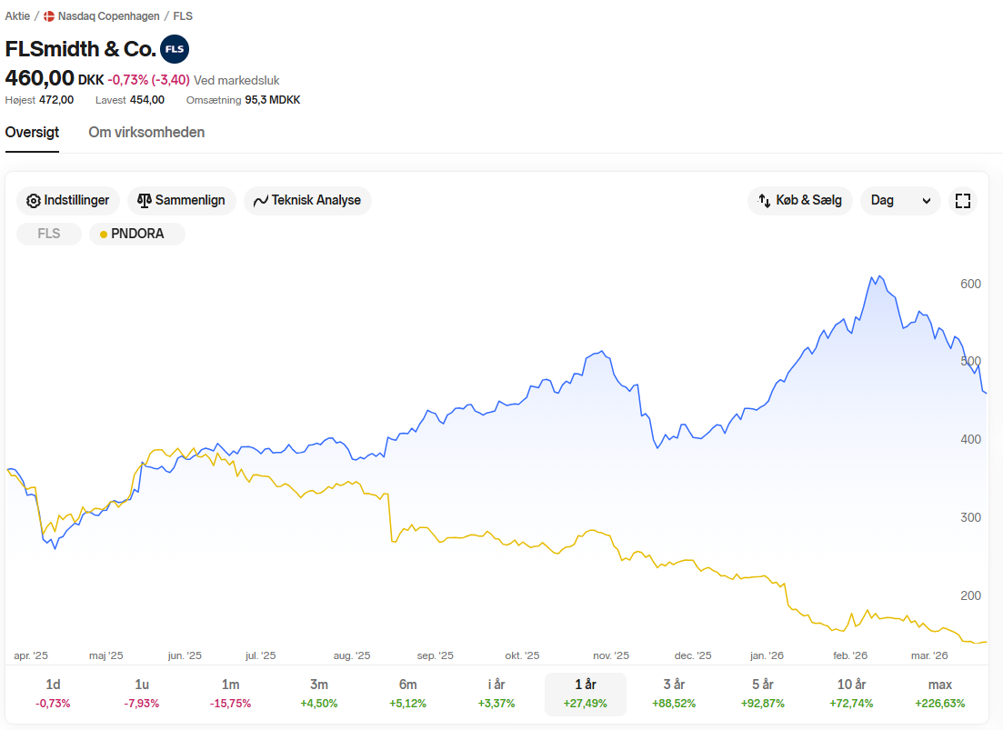Toggle the FLS series chip
This screenshot has width=1003, height=730.
[49, 234]
